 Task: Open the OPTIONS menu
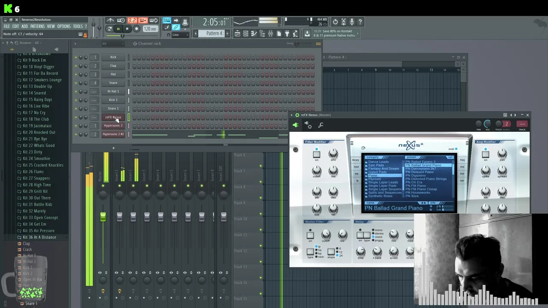point(63,27)
